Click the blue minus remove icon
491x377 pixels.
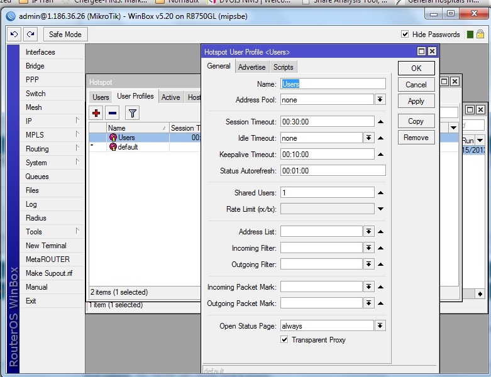coord(113,113)
